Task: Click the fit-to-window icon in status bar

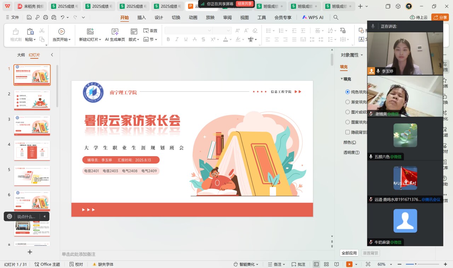Action: click(x=368, y=264)
